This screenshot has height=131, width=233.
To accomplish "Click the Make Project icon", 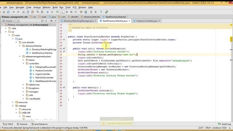I will coord(58,12).
